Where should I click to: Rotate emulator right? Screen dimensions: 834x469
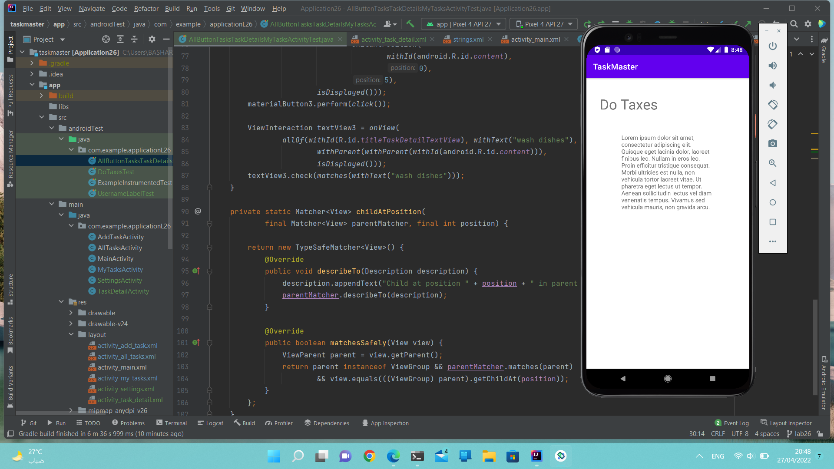tap(772, 124)
